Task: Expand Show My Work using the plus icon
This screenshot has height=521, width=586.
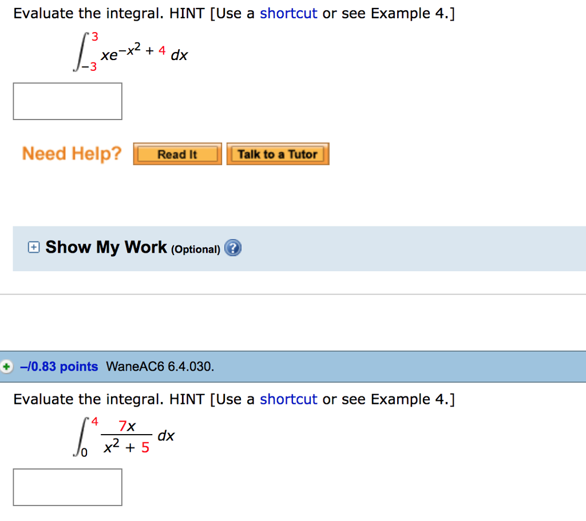Action: pyautogui.click(x=33, y=248)
